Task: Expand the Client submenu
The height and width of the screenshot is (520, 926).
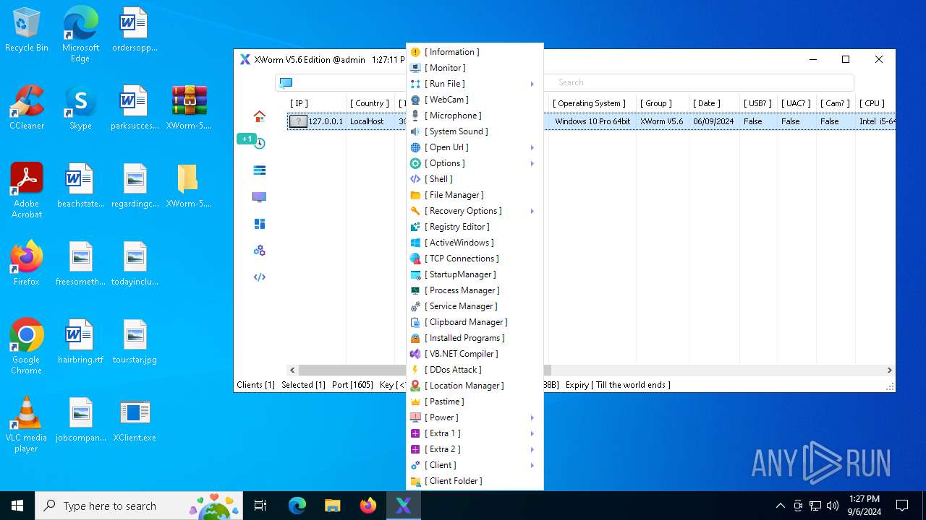Action: click(532, 465)
